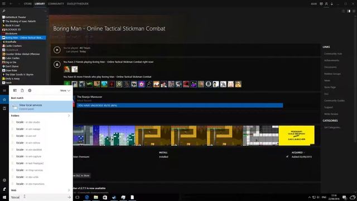The height and width of the screenshot is (201, 357).
Task: Open the second friend avatar currently playing
Action: click(x=74, y=69)
